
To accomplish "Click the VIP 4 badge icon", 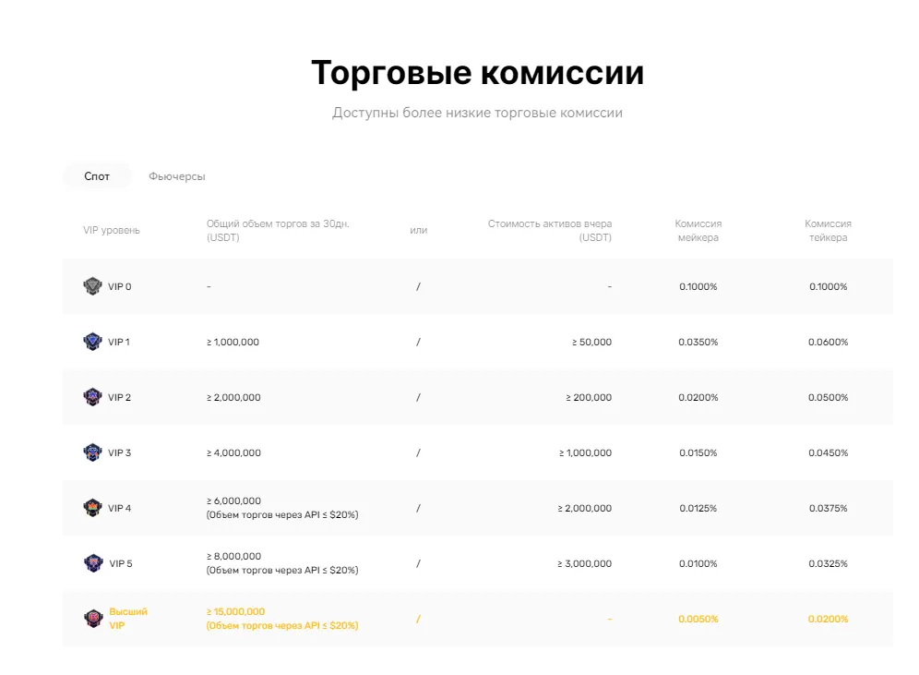I will click(93, 508).
